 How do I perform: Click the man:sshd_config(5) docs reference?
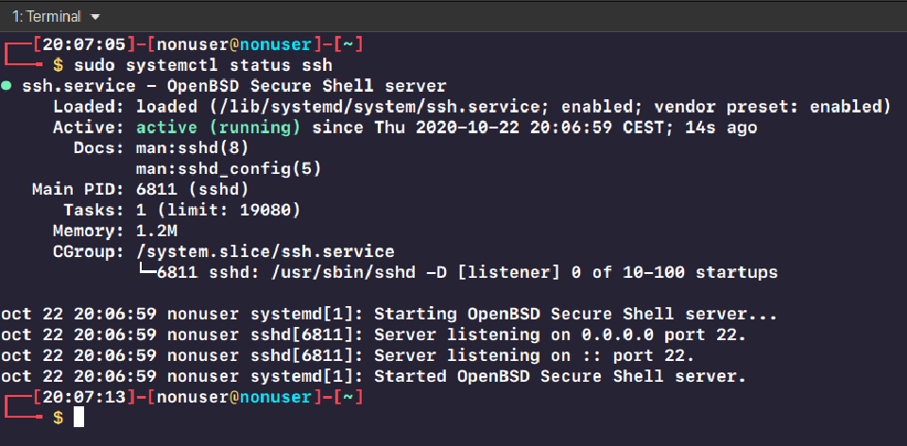[228, 168]
